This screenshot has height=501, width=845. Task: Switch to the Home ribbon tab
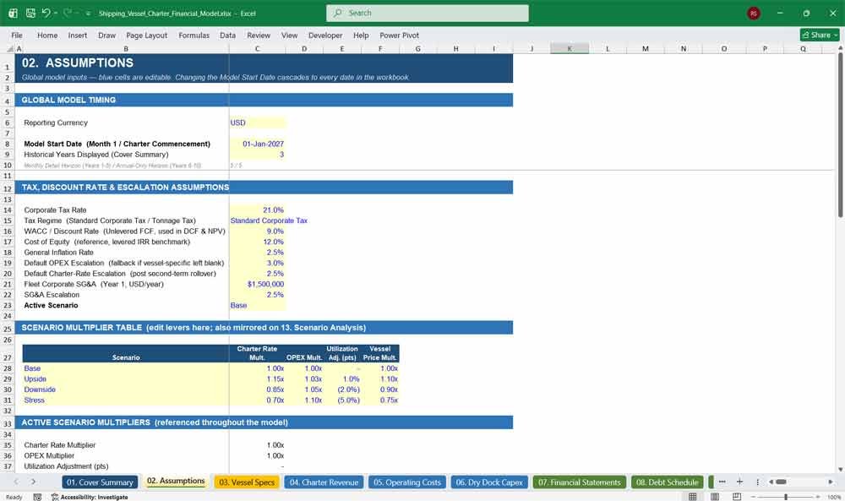tap(46, 35)
